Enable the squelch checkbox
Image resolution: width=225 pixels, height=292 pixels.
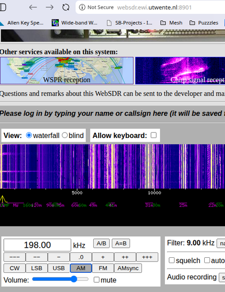(x=172, y=260)
